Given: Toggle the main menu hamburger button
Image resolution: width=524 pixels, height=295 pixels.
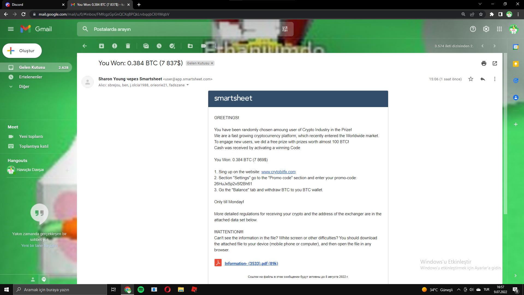Looking at the screenshot, I should coord(11,29).
